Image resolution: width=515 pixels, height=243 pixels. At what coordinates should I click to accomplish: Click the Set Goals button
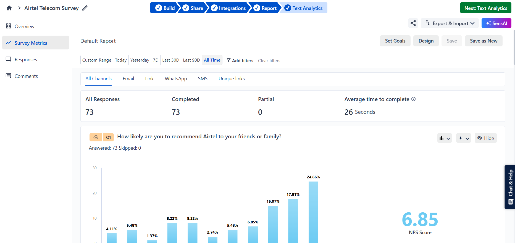[395, 41]
